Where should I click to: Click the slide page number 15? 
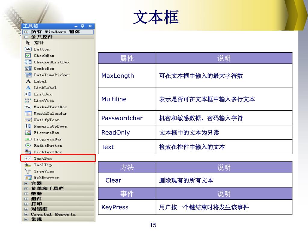(153, 225)
